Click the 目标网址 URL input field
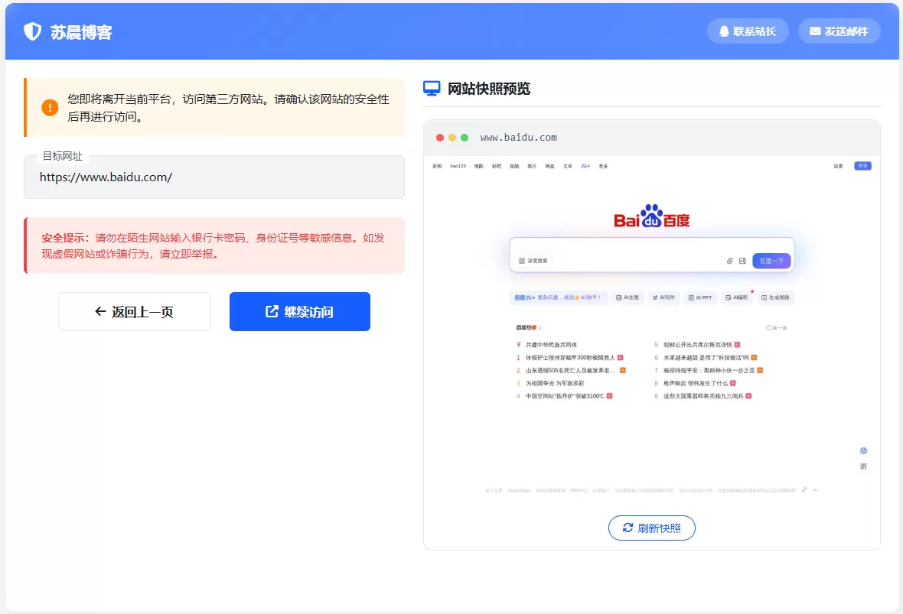The height and width of the screenshot is (614, 903). (214, 177)
